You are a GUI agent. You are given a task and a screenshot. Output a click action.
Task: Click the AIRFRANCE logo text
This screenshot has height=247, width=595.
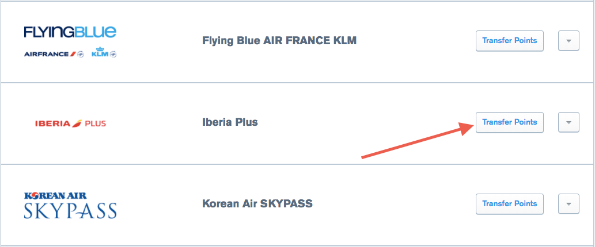(x=47, y=55)
